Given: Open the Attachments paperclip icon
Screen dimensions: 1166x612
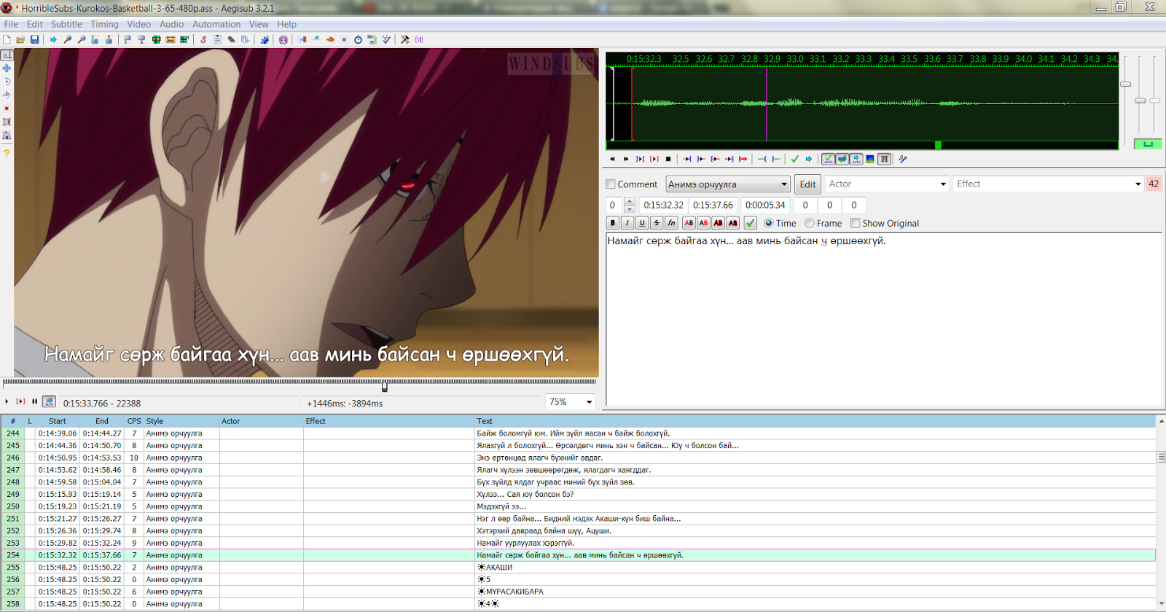Looking at the screenshot, I should click(231, 39).
